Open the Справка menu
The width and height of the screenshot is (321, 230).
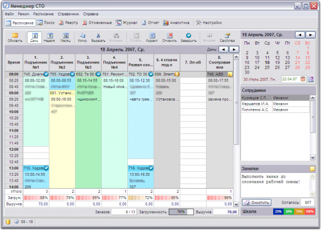90,14
